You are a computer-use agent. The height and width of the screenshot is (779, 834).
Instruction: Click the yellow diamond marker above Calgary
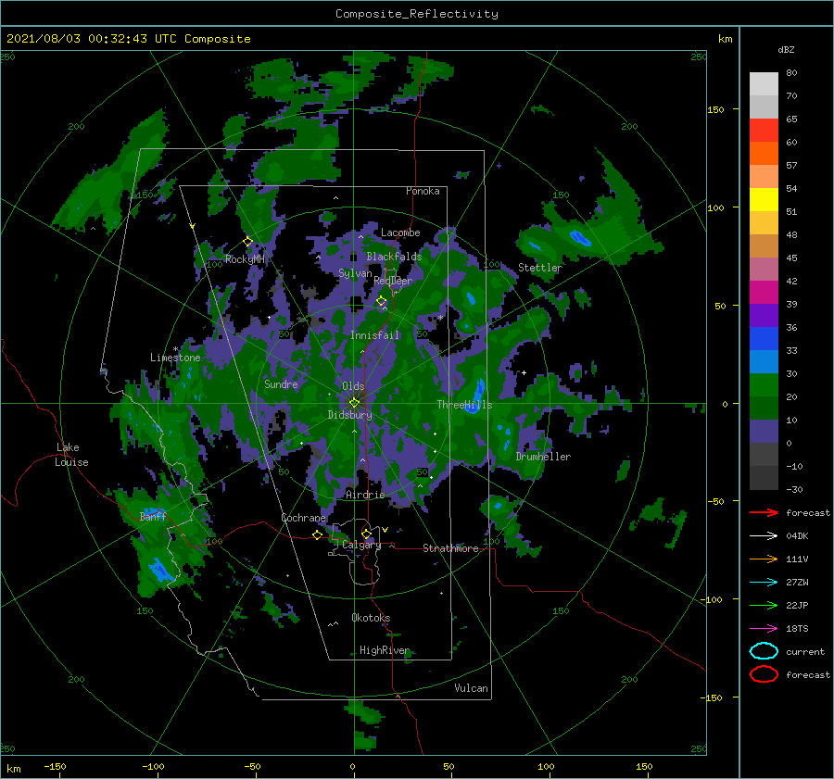click(366, 534)
